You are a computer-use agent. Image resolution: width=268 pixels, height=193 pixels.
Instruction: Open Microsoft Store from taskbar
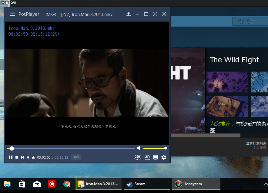(x=22, y=184)
